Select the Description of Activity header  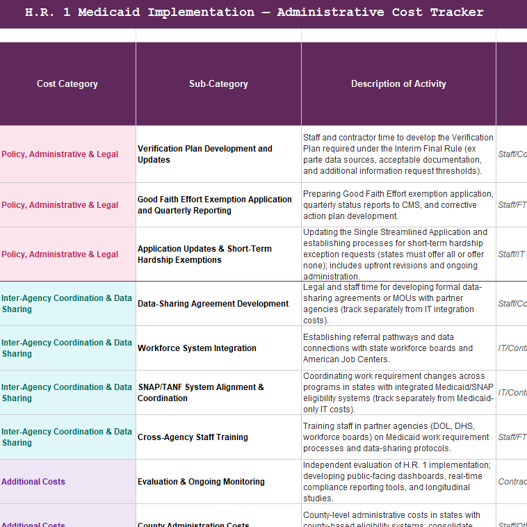(x=398, y=83)
